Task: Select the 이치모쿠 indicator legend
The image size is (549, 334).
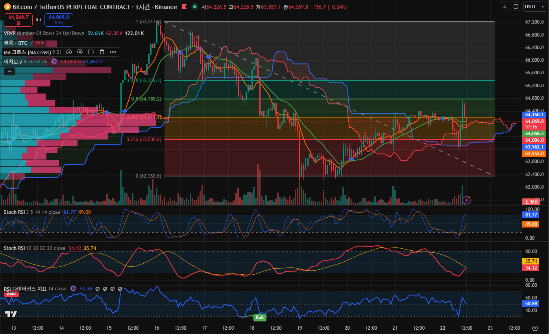Action: click(13, 62)
